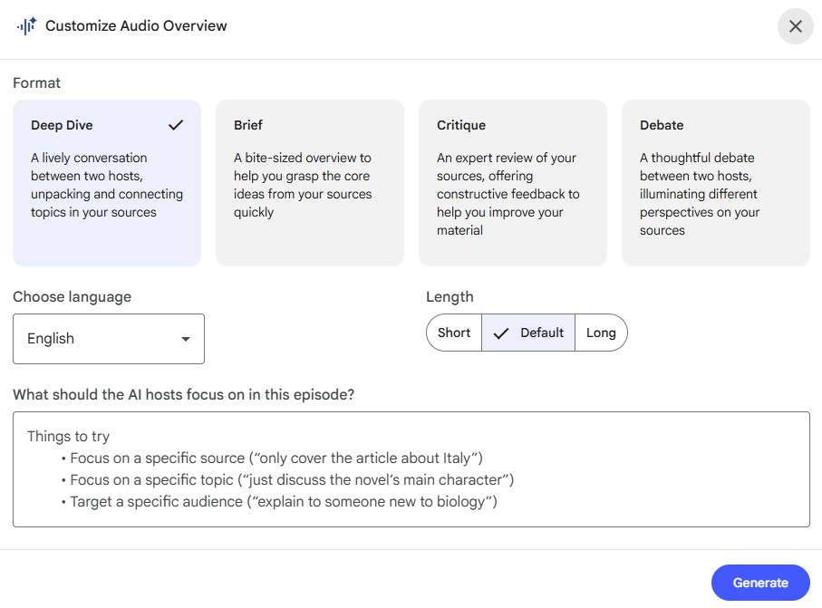Click the Critique card description text
Screen dimensions: 822x608
tap(508, 194)
